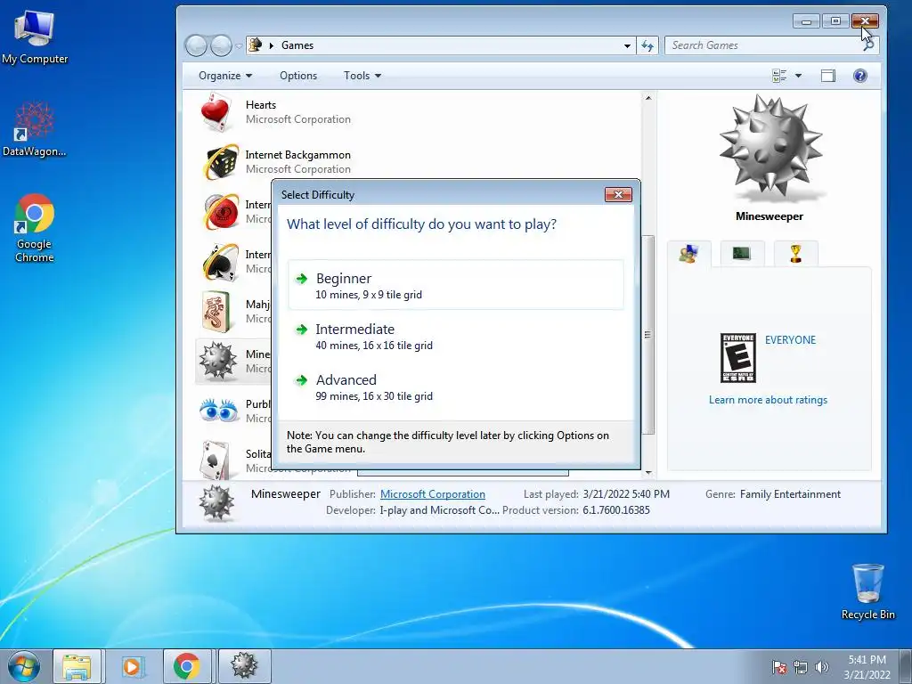Select the Solitaire cards icon
The height and width of the screenshot is (684, 912).
pos(214,460)
